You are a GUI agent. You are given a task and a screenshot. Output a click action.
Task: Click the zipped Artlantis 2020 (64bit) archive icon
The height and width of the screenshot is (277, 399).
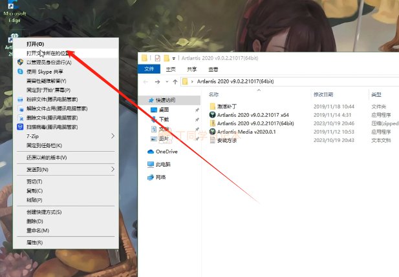213,123
